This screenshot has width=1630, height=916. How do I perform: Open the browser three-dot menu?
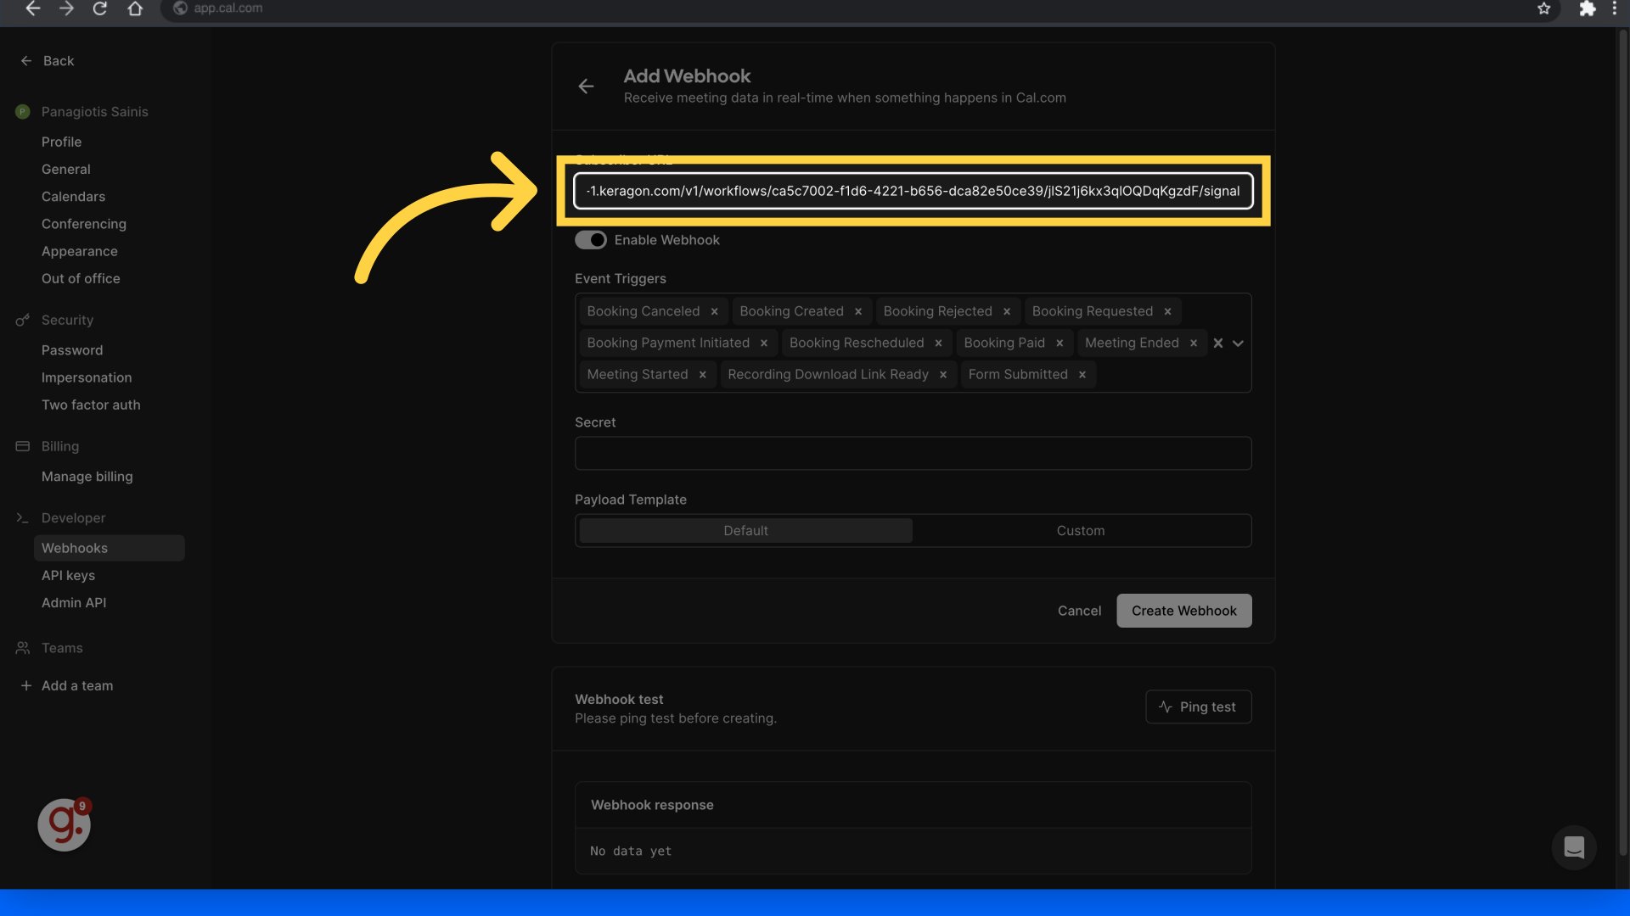pyautogui.click(x=1614, y=8)
